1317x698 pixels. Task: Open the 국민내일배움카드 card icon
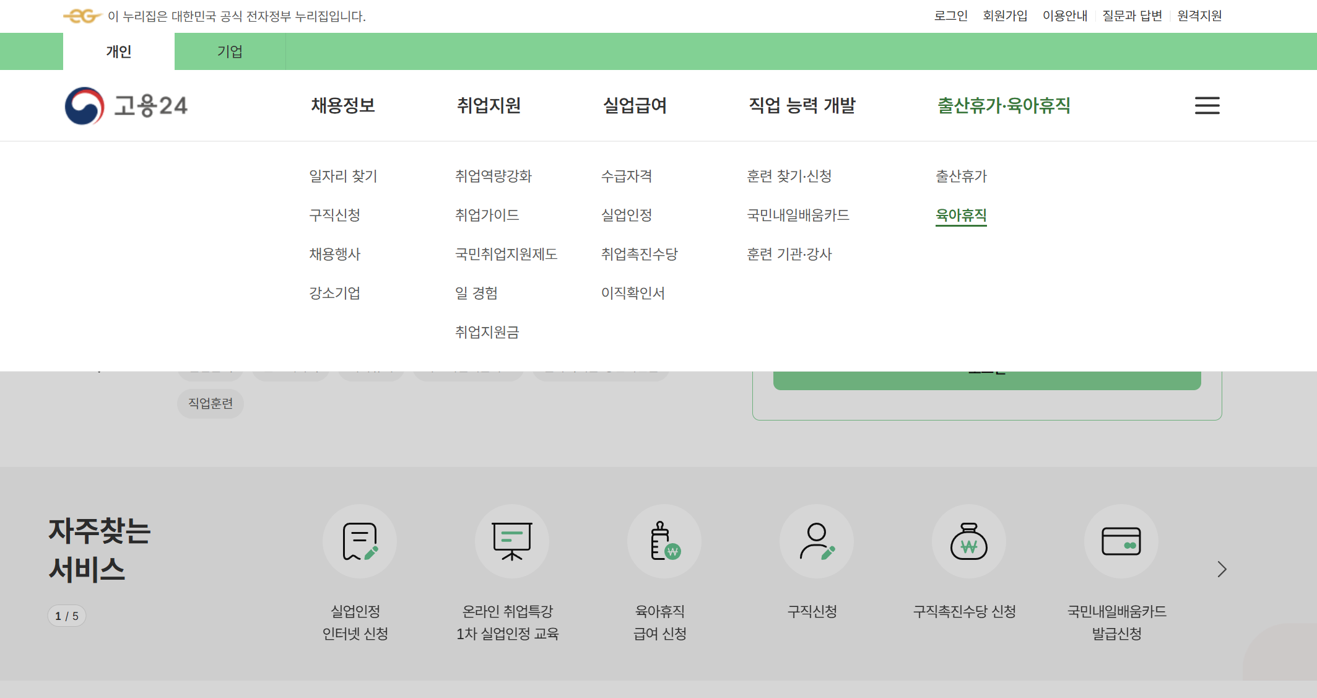1121,541
